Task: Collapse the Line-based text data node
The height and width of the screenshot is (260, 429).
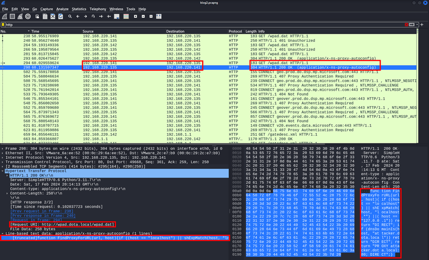Action: point(2,234)
